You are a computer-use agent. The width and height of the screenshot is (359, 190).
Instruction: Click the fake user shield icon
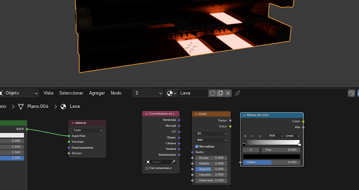click(x=213, y=93)
